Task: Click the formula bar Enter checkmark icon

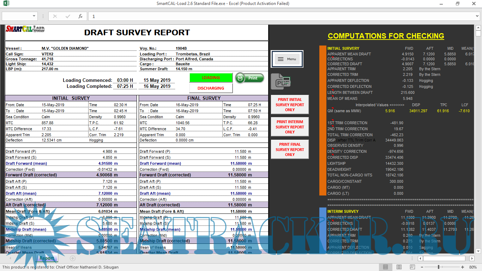Action: [x=68, y=16]
